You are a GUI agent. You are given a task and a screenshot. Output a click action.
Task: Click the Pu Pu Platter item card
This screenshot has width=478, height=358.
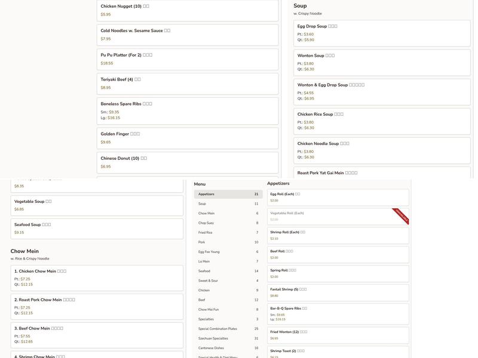click(x=187, y=59)
